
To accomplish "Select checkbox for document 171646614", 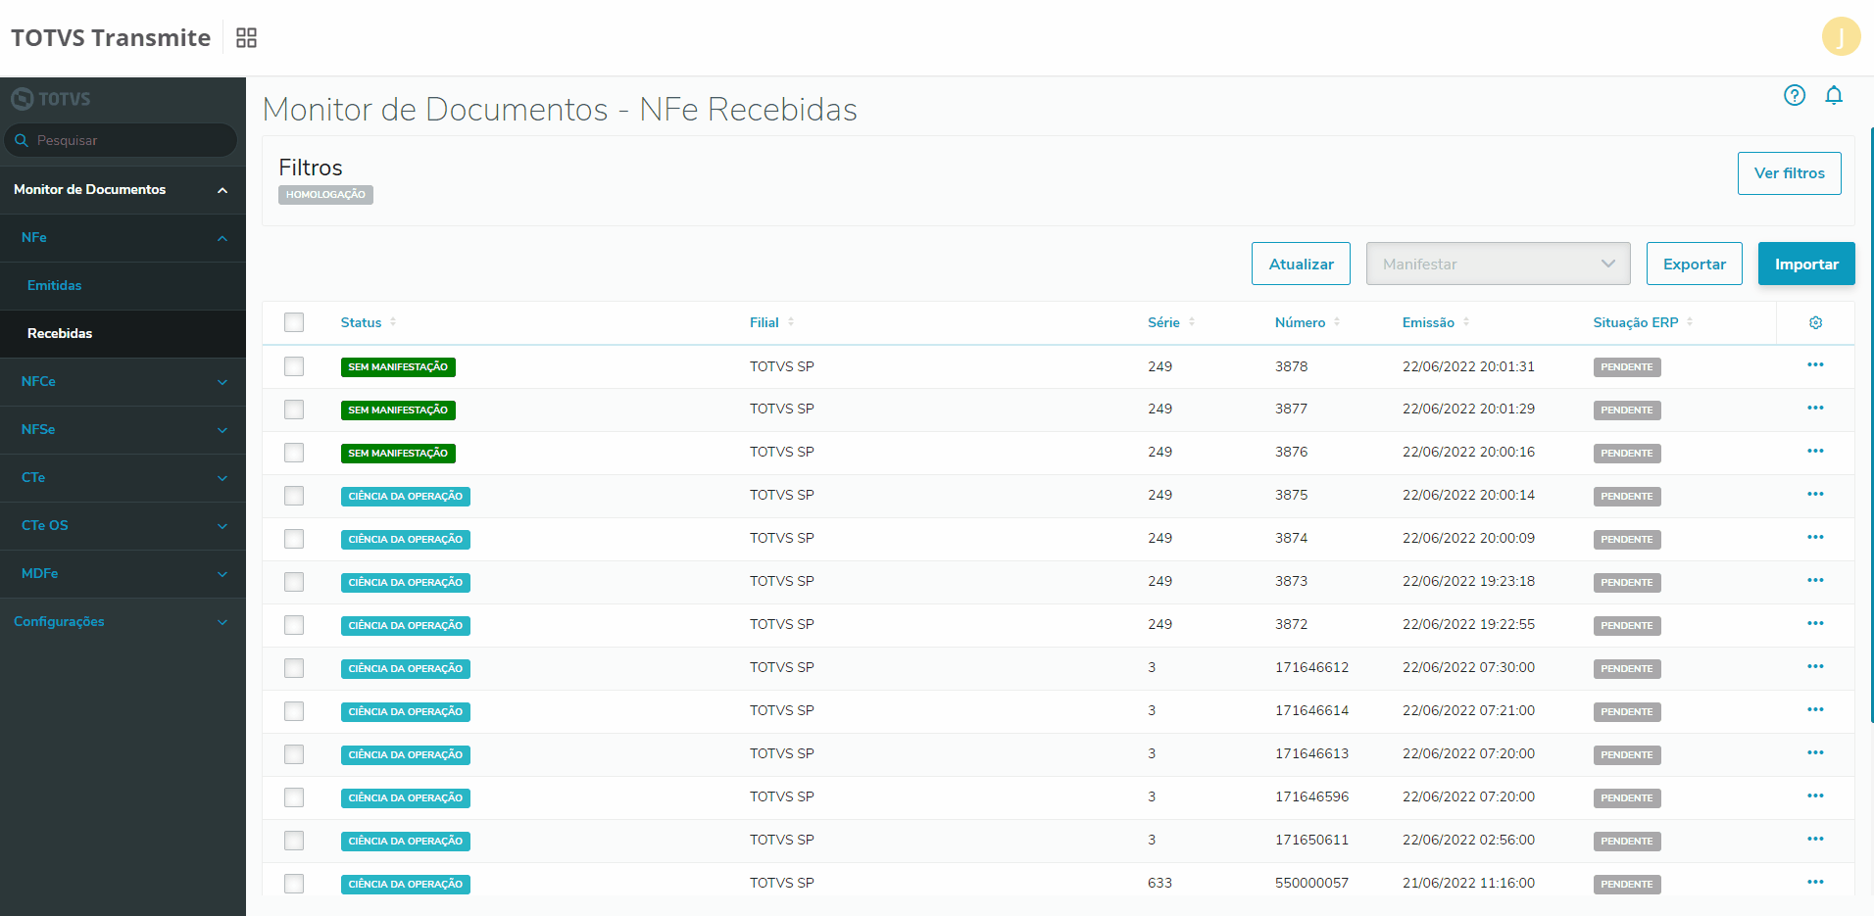I will coord(294,711).
